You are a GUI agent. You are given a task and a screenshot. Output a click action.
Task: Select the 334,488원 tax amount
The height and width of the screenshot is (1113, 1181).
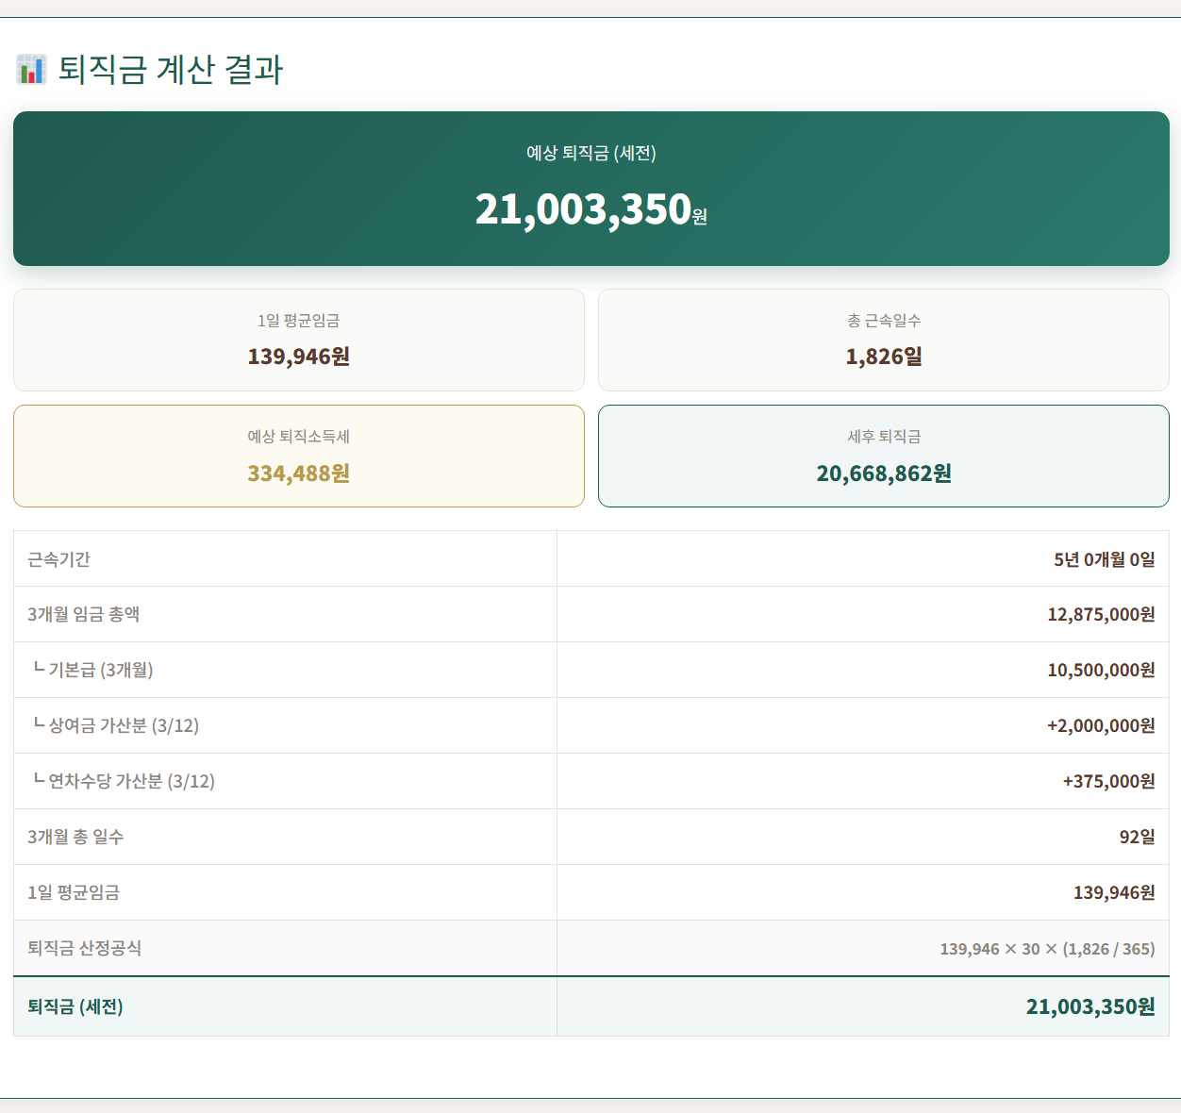click(x=299, y=473)
